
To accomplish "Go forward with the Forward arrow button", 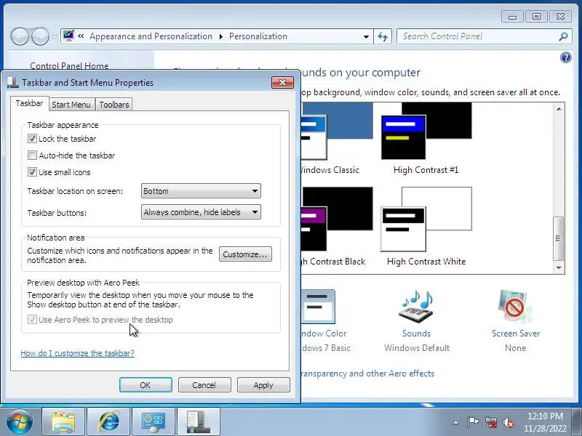I will click(x=40, y=36).
